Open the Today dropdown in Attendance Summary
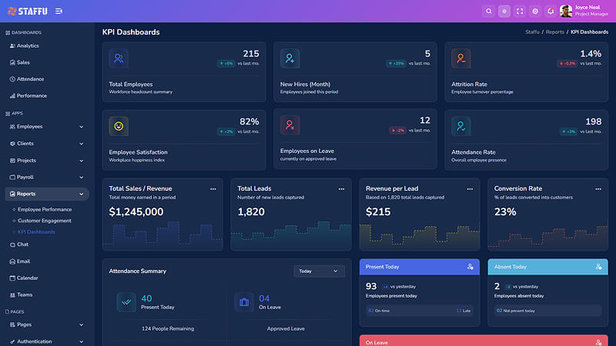 coord(319,271)
